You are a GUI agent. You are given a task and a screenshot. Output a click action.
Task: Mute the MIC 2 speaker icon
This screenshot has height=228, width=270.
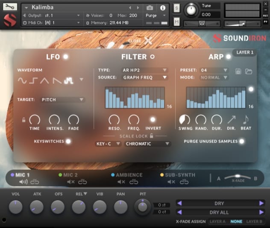click(x=71, y=182)
